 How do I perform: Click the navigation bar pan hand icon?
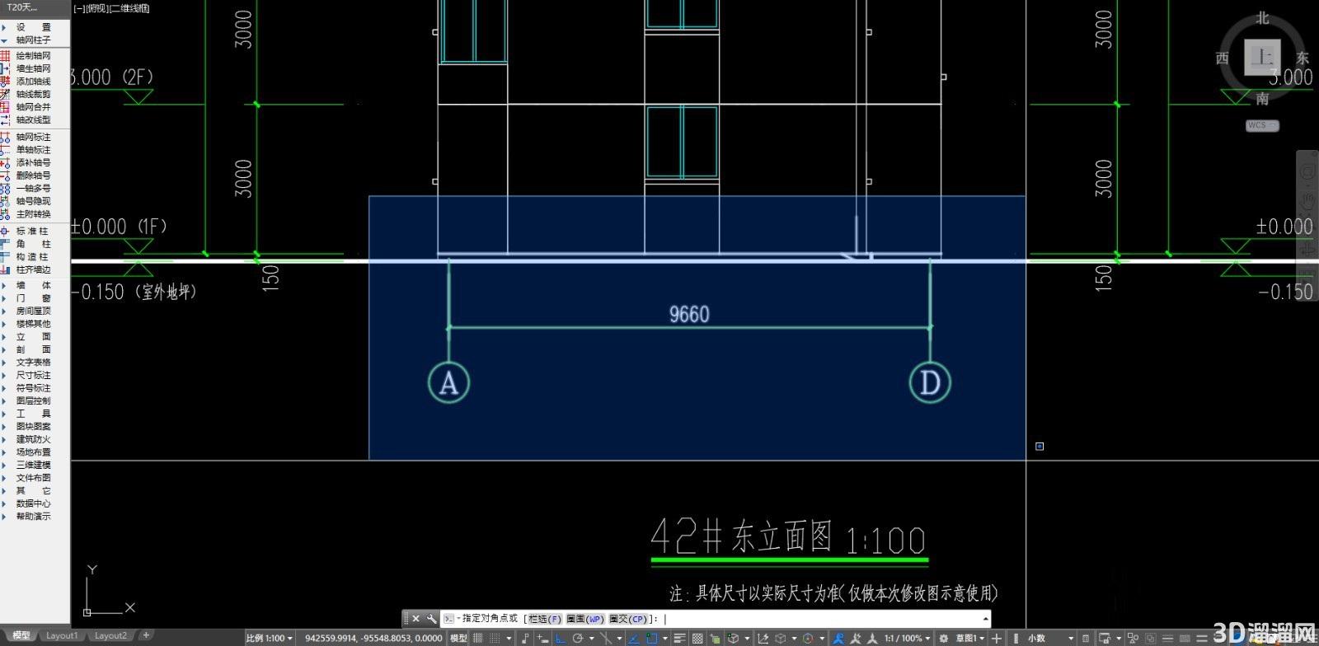(x=1307, y=200)
